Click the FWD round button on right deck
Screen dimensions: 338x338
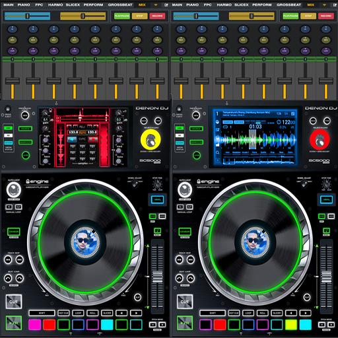pyautogui.click(x=327, y=121)
